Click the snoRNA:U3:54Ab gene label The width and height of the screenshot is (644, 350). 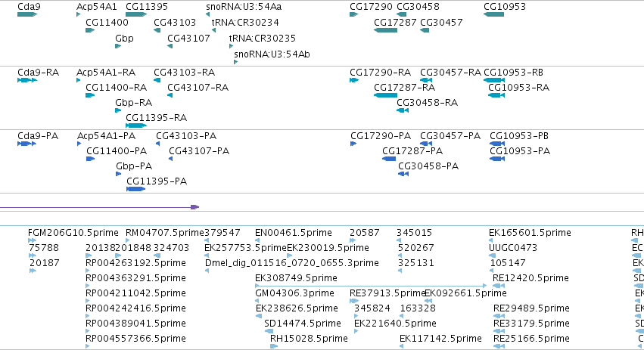point(272,54)
